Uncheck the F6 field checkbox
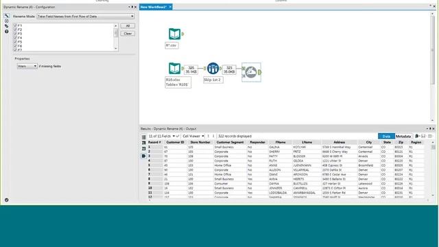Image resolution: width=439 pixels, height=247 pixels. click(x=15, y=46)
